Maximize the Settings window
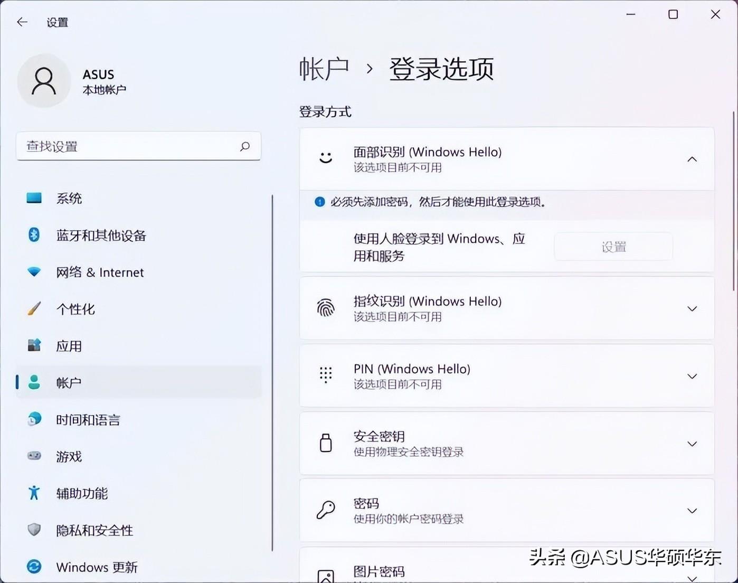Screen dimensions: 738x583 point(673,14)
